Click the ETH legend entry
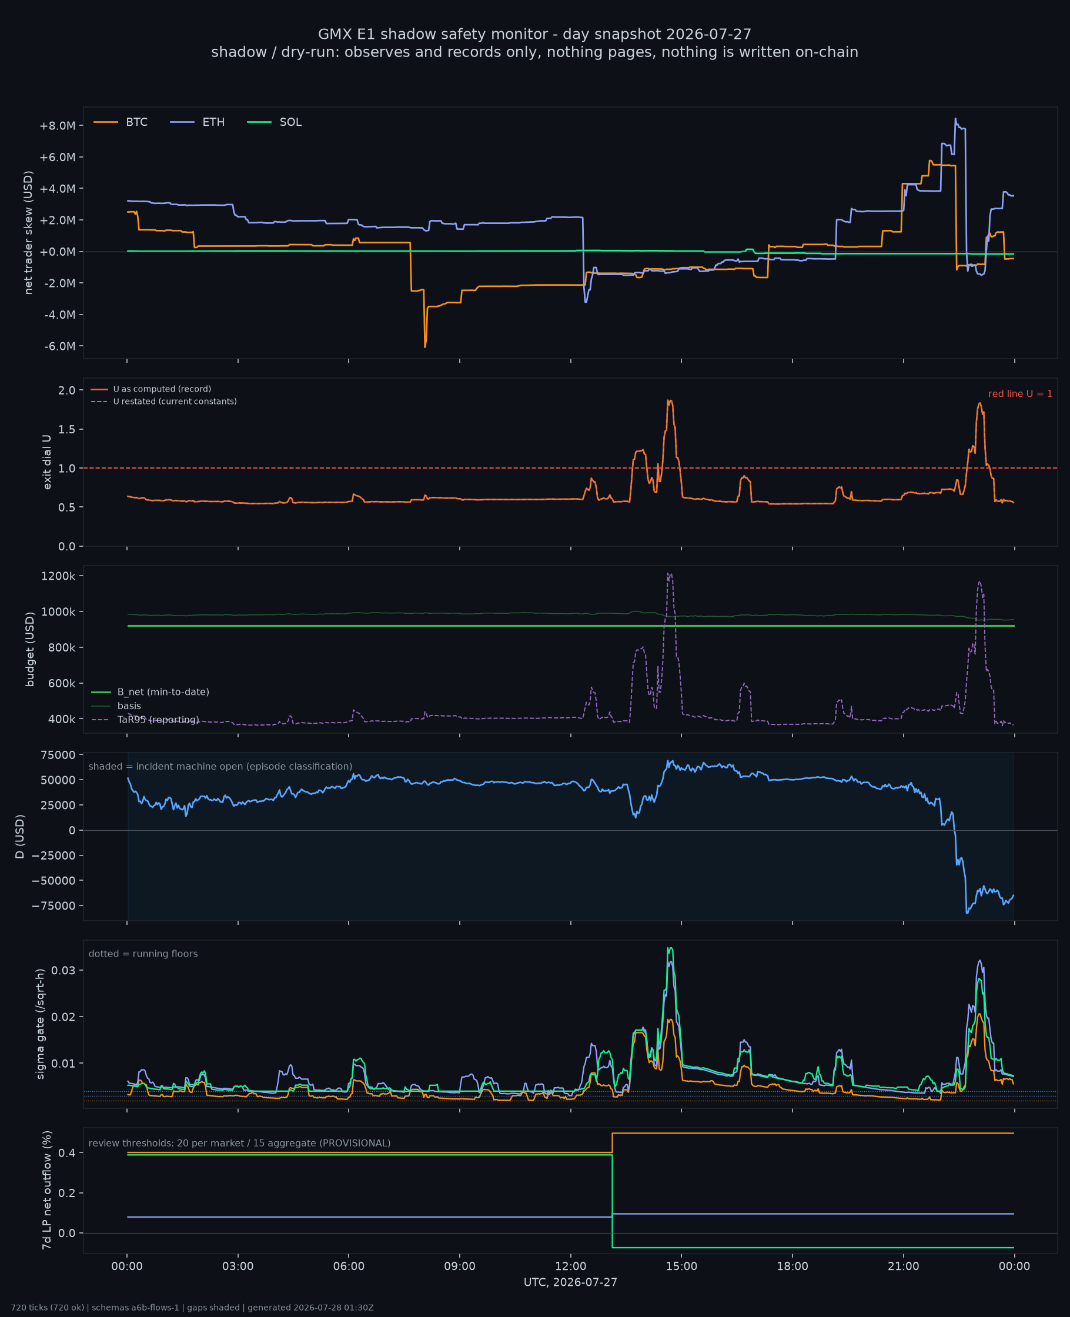1070x1317 pixels. point(197,122)
